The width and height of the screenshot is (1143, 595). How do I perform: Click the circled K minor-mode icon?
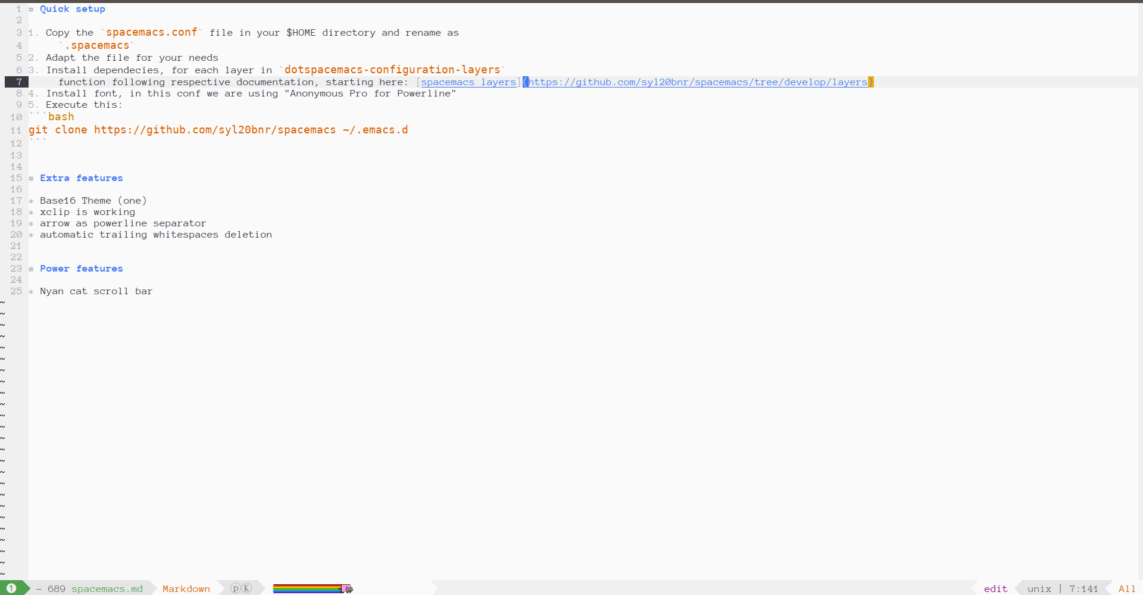tap(246, 588)
